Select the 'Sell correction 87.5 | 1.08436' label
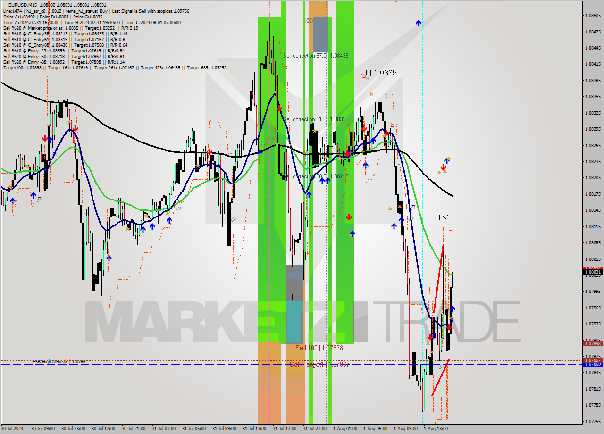 (316, 56)
